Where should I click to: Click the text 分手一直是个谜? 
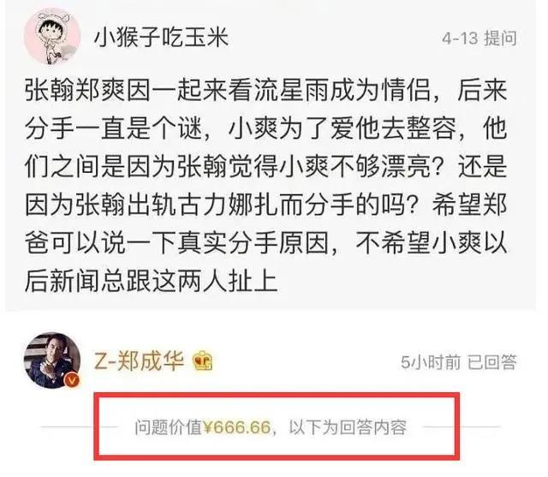pyautogui.click(x=114, y=128)
